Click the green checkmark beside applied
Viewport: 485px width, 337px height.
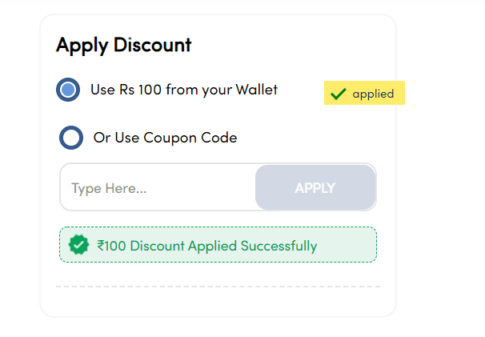click(x=338, y=94)
